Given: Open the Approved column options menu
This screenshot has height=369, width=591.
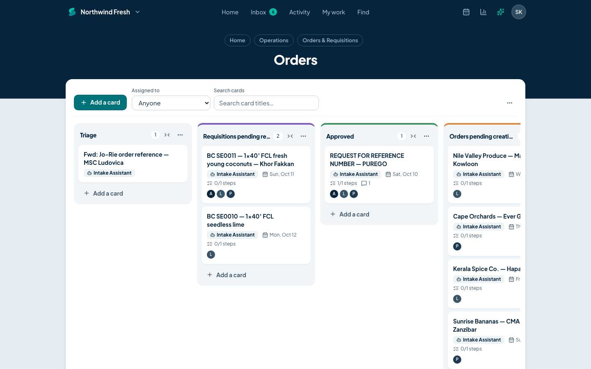Looking at the screenshot, I should [426, 136].
